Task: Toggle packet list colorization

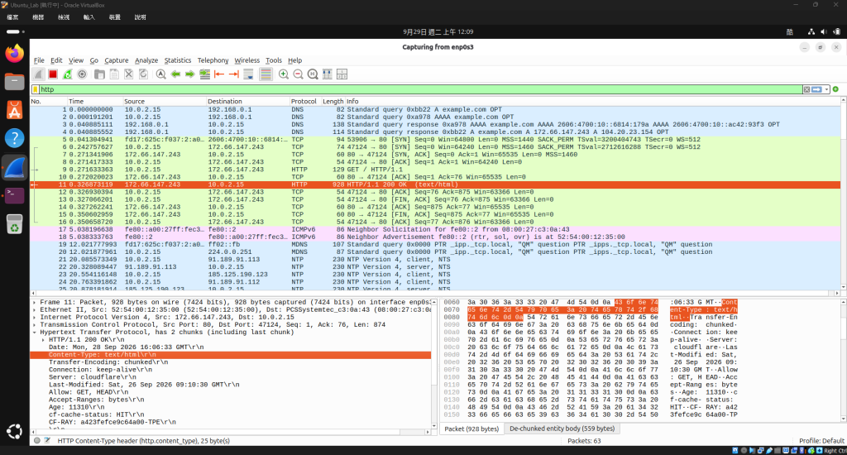Action: 266,74
